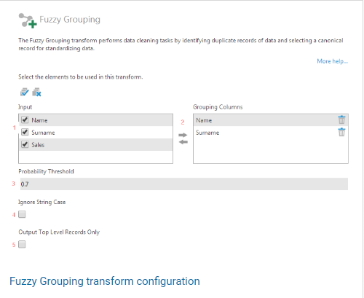Enable Ignore String Case checkbox
364x298 pixels.
tap(22, 214)
